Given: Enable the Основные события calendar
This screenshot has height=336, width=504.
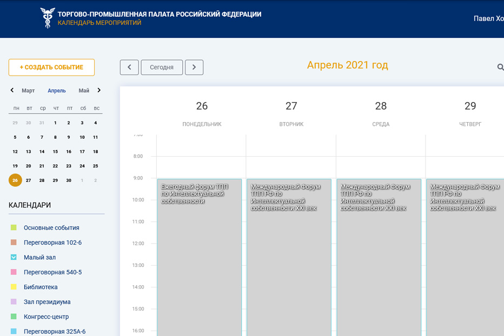Looking at the screenshot, I should [x=14, y=227].
